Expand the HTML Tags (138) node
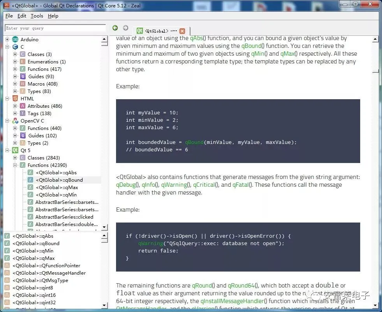 [x=15, y=114]
